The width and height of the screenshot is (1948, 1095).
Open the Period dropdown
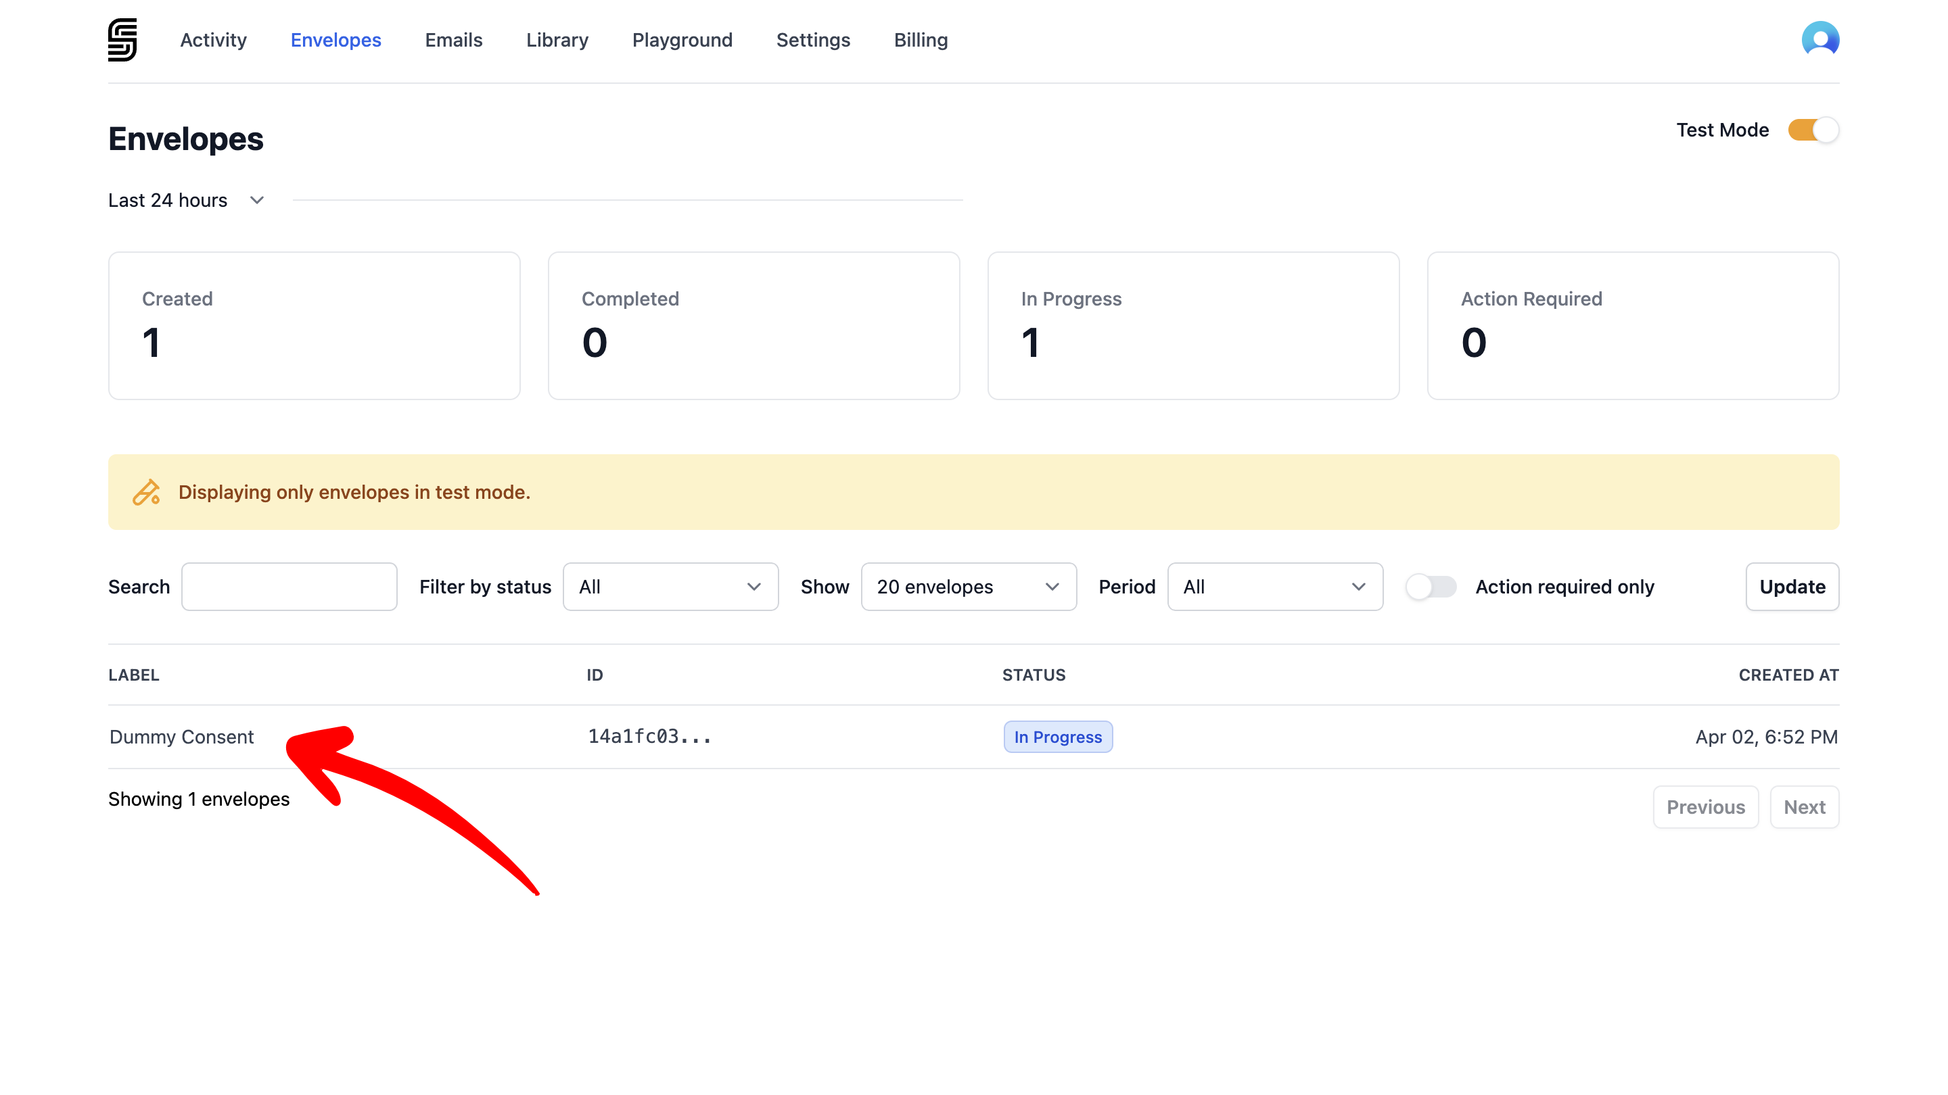pos(1274,587)
